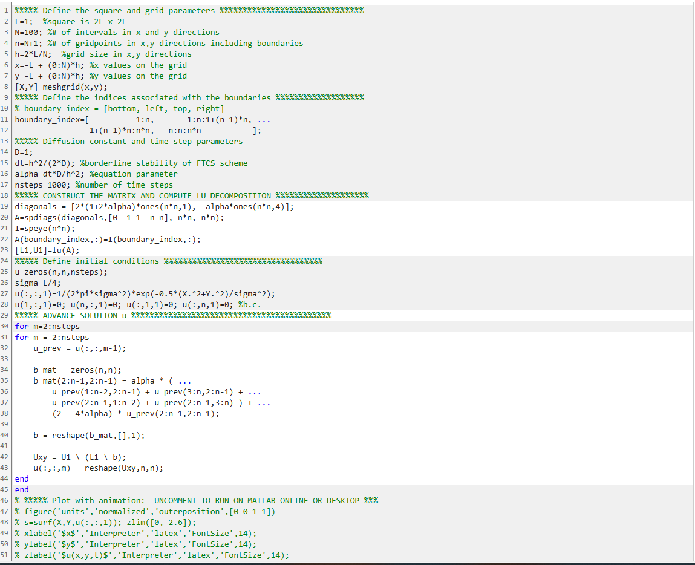Click the variable definition L=1
This screenshot has height=565, width=695.
pyautogui.click(x=22, y=21)
